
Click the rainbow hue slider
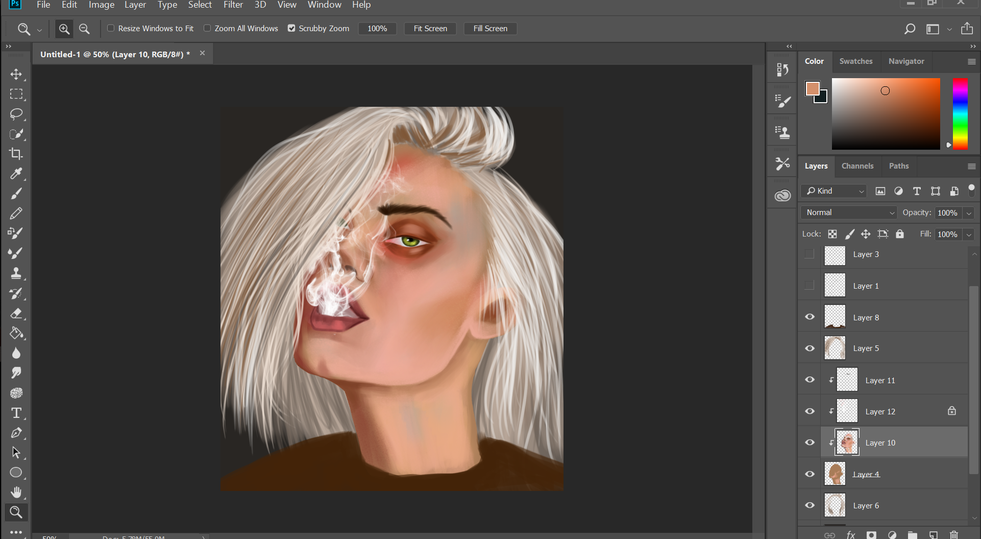[960, 114]
